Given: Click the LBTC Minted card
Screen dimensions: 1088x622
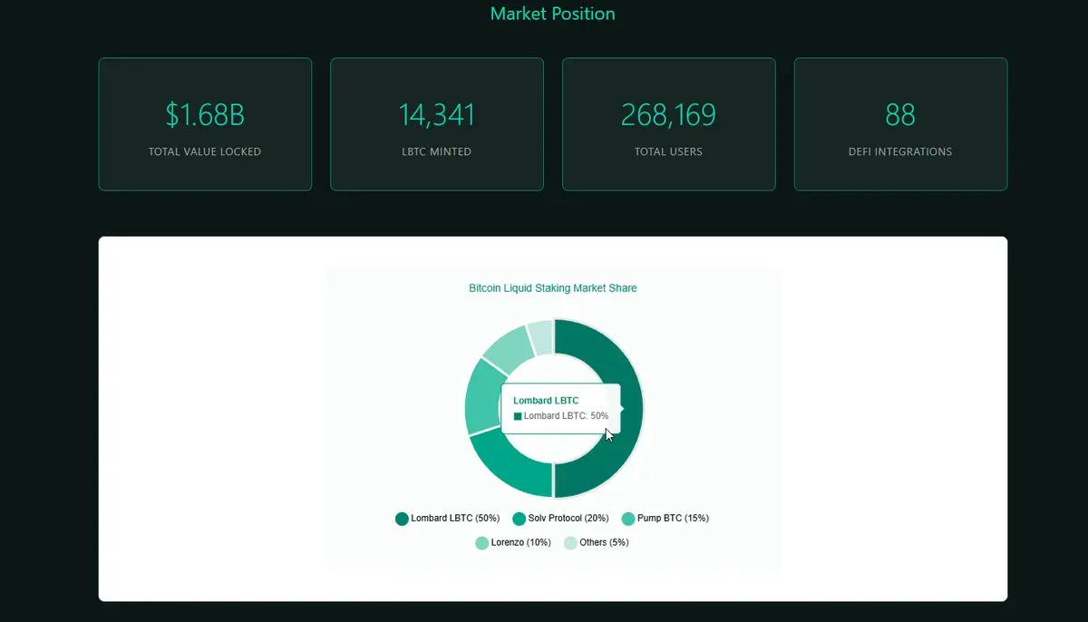Looking at the screenshot, I should click(x=437, y=124).
